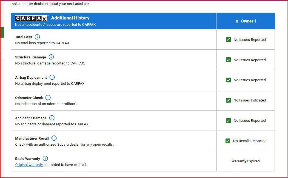Click checkmark next to No Recalls Reported
The image size is (288, 178).
click(x=228, y=141)
